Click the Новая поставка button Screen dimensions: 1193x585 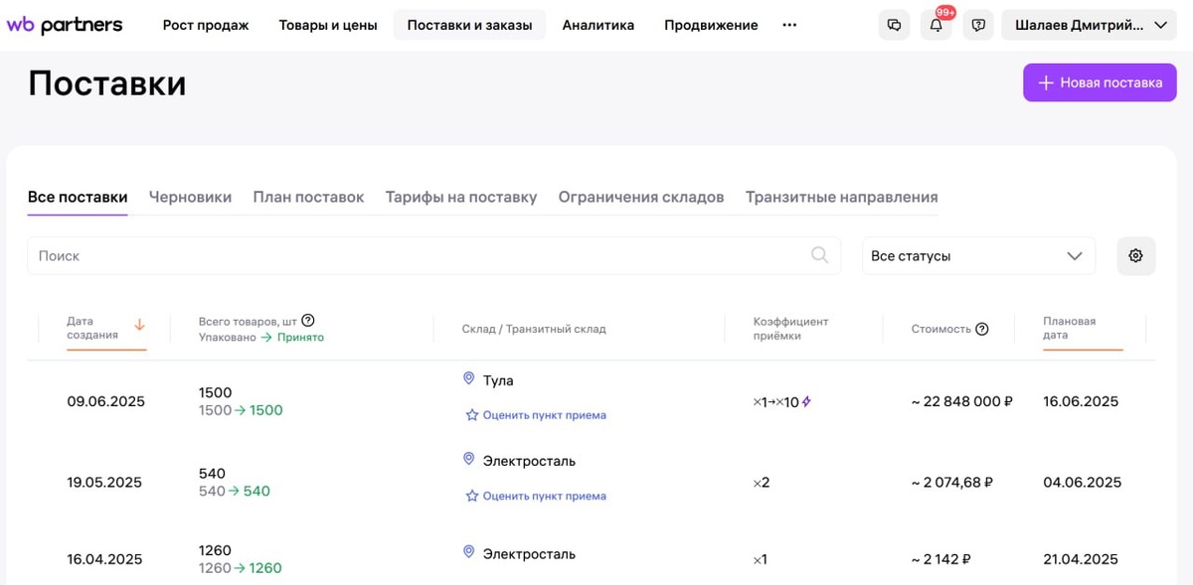coord(1100,82)
